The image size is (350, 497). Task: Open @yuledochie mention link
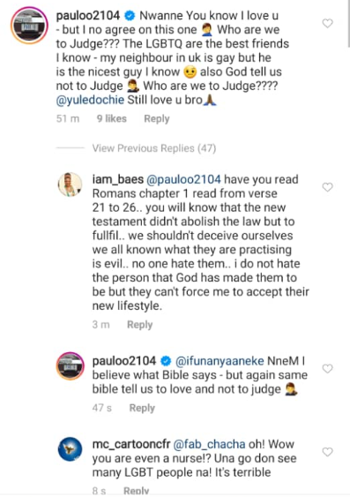pos(90,100)
